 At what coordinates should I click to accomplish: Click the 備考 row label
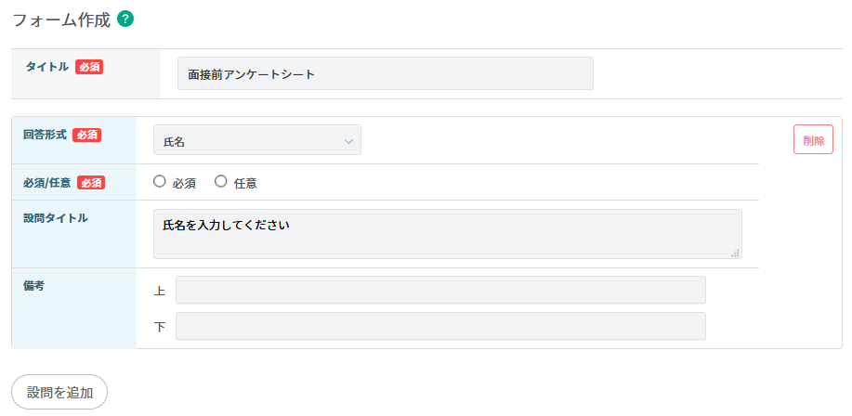click(x=34, y=286)
